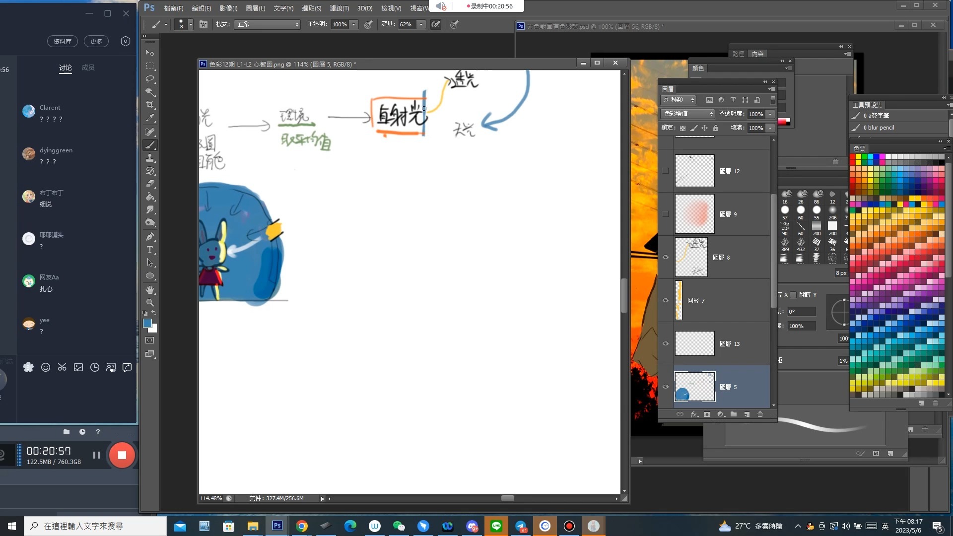Select the Magic Wand tool

pos(149,92)
